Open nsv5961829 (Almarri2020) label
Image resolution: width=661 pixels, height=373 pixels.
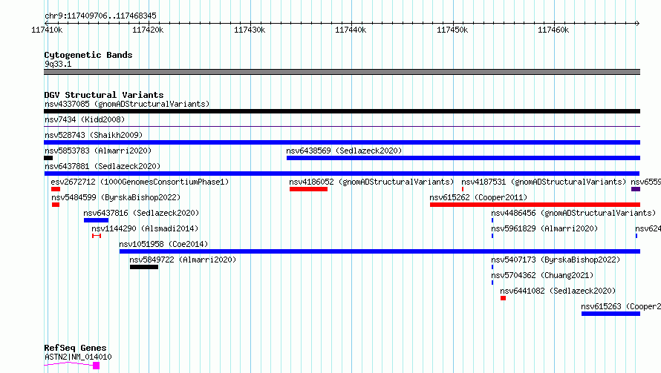[x=544, y=228]
